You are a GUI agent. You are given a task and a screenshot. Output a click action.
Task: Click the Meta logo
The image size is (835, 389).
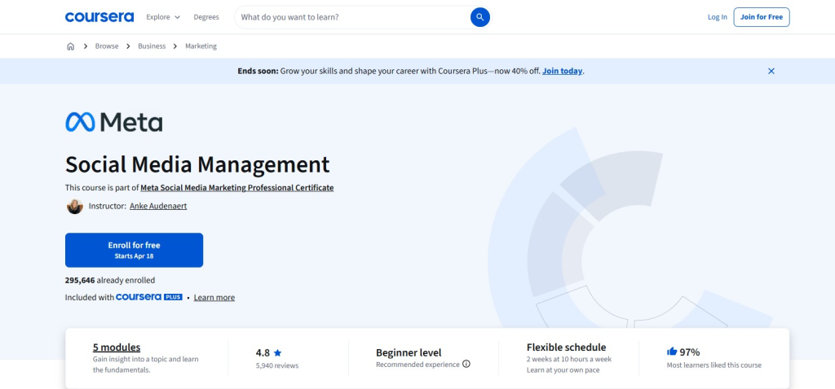coord(113,122)
